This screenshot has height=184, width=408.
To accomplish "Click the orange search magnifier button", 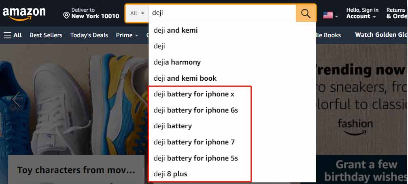I will 306,13.
